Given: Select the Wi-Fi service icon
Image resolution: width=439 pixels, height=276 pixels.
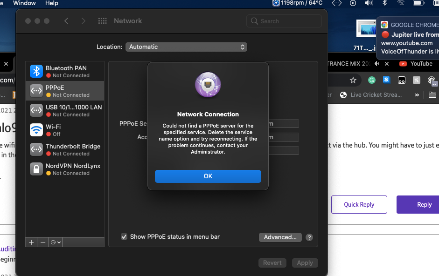Looking at the screenshot, I should [36, 130].
